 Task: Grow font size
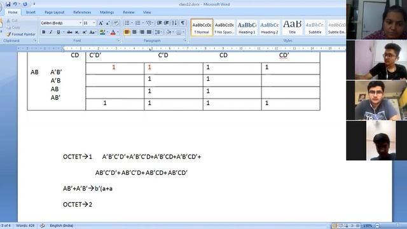coord(100,23)
